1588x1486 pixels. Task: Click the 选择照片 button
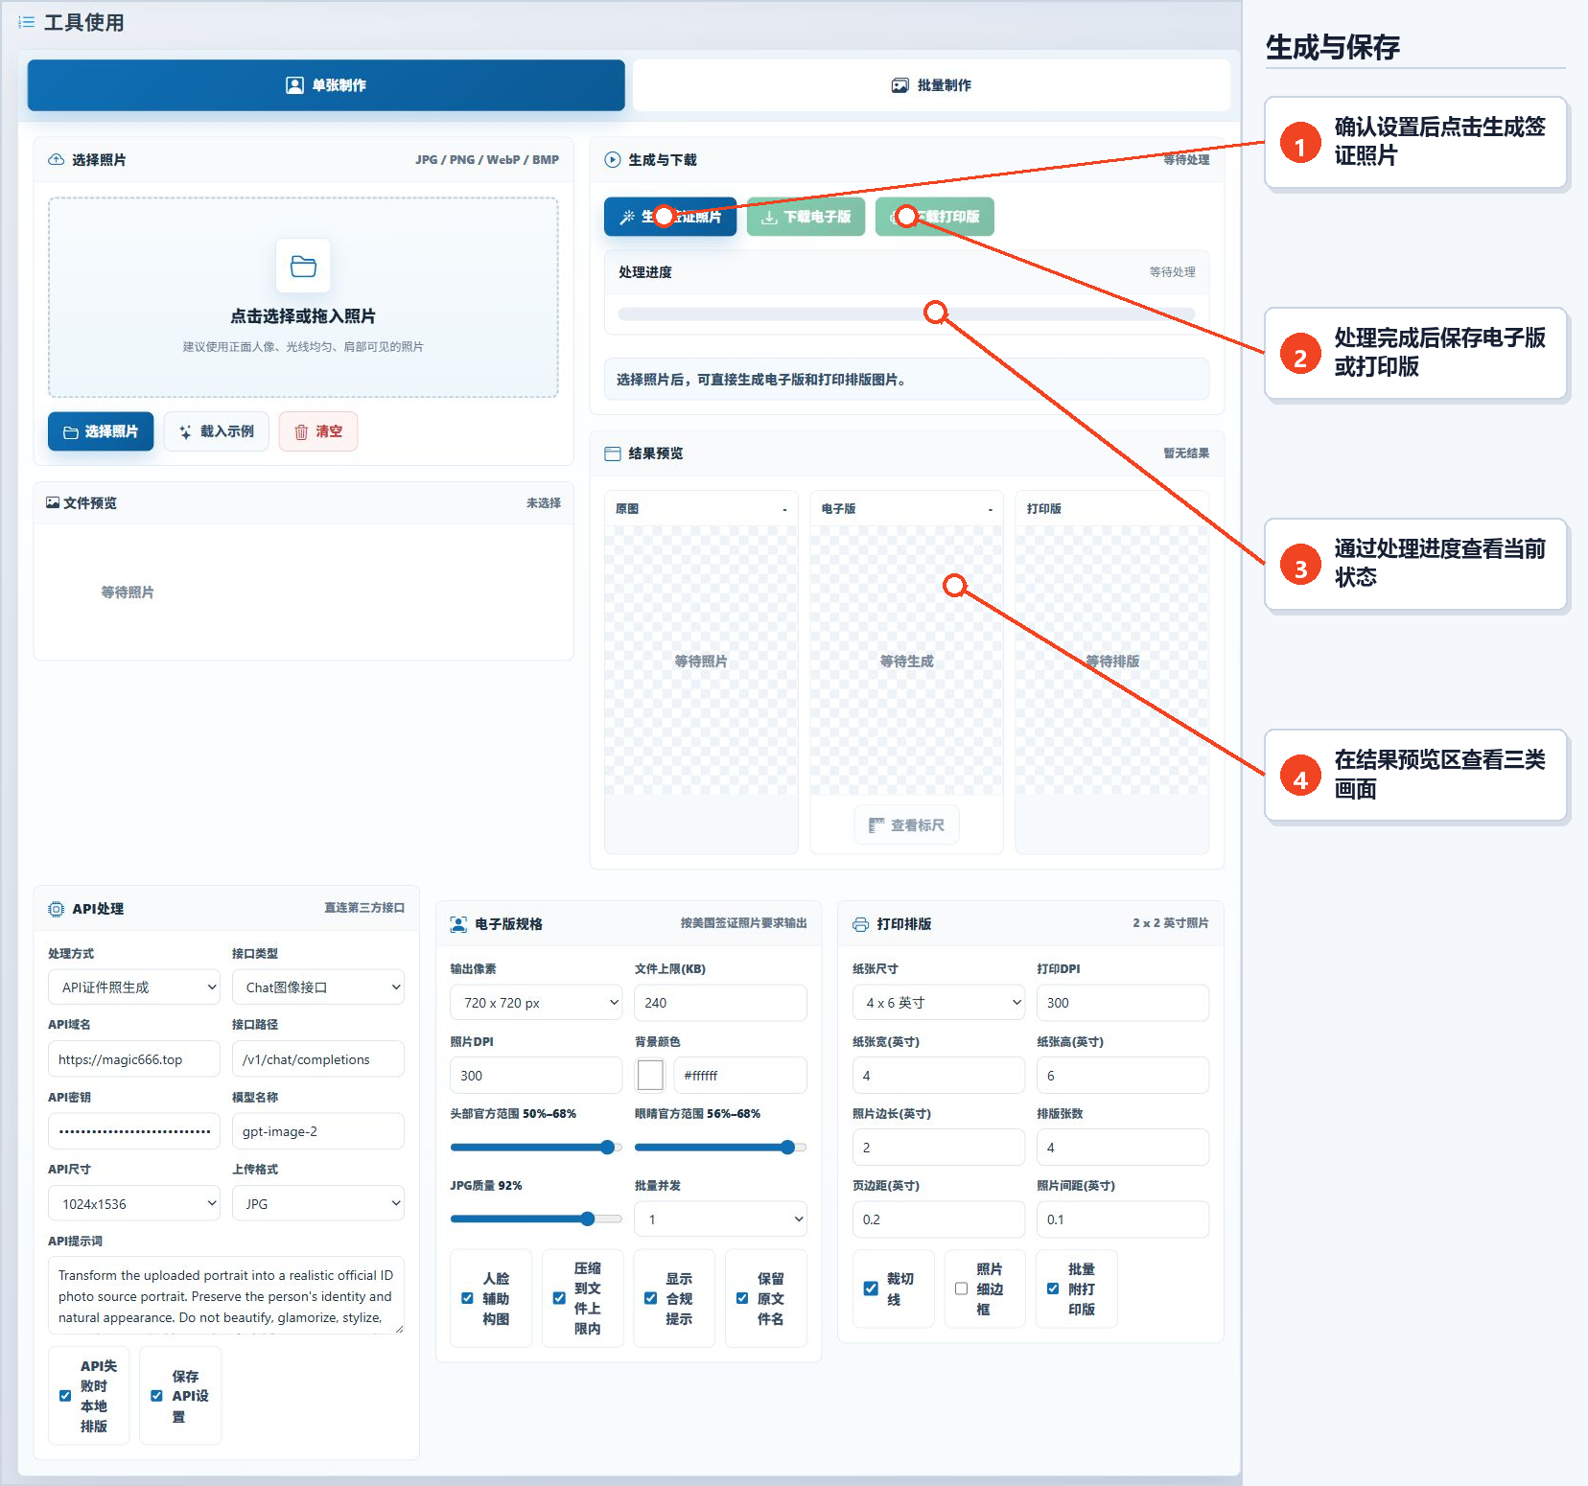point(101,431)
